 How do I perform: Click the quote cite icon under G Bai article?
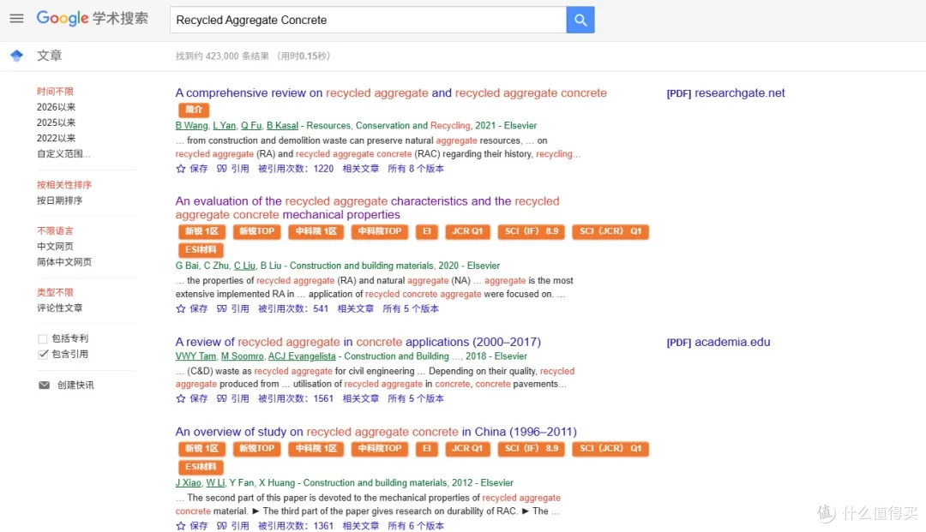221,308
